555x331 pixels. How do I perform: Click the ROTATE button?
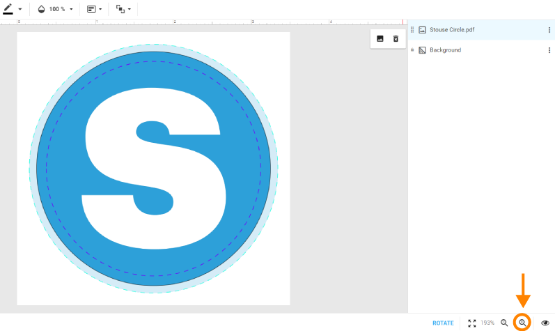click(443, 323)
